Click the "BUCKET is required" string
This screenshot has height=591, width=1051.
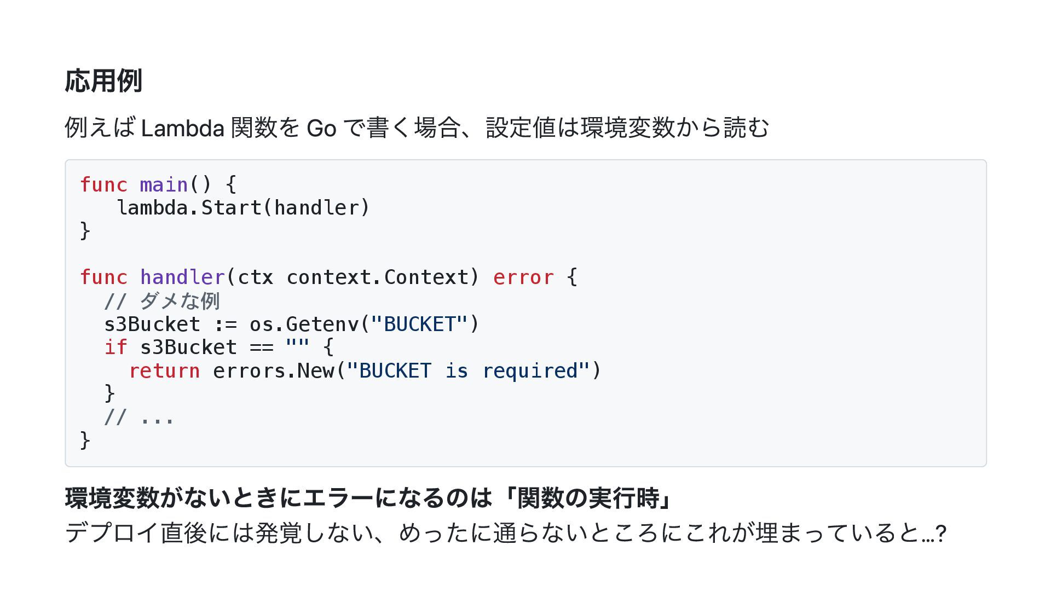(468, 370)
